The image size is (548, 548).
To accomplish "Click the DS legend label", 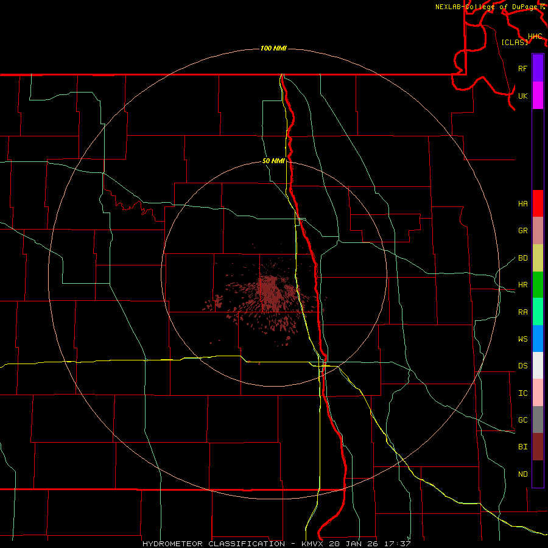I will click(522, 366).
